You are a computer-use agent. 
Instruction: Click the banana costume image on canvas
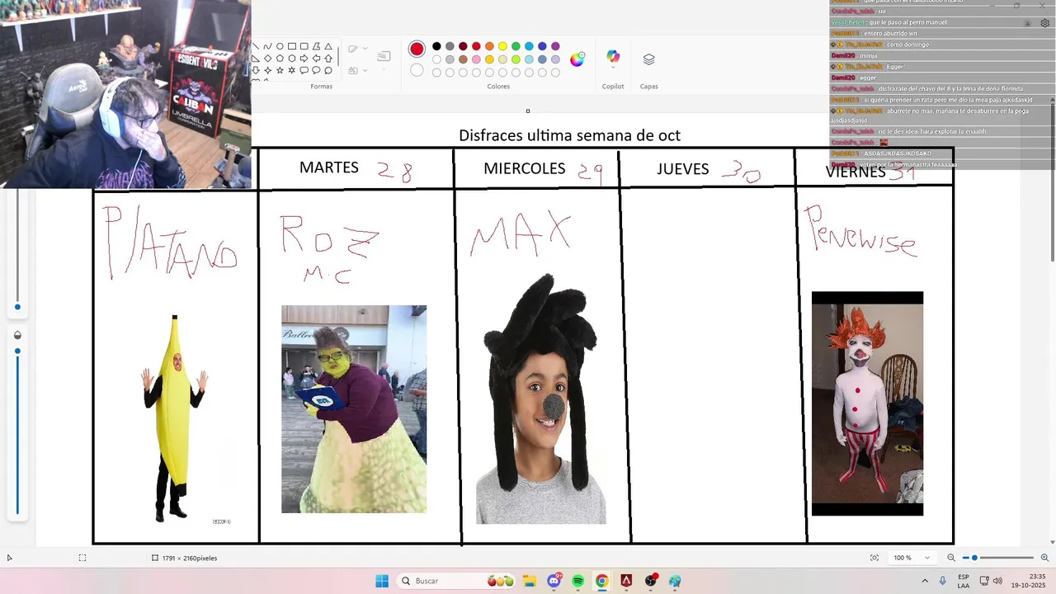pyautogui.click(x=175, y=418)
